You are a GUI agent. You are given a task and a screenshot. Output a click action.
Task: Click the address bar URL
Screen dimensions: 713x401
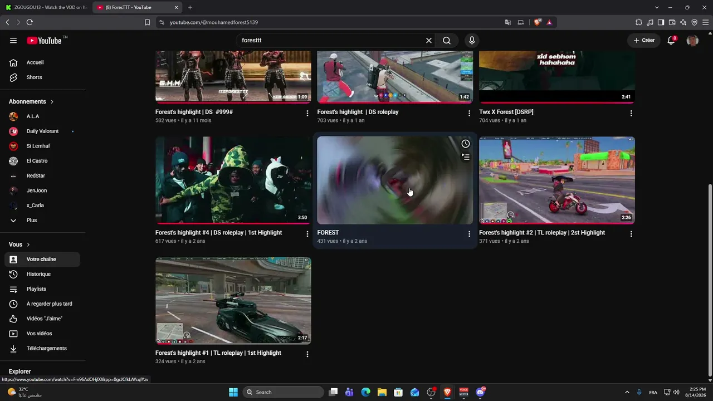[x=214, y=22]
